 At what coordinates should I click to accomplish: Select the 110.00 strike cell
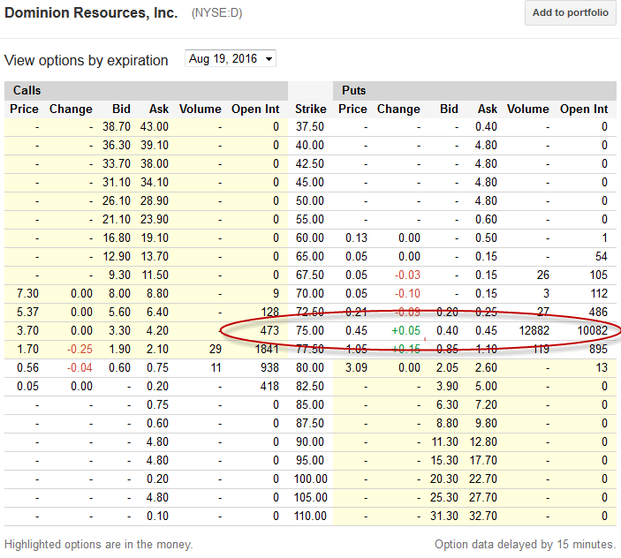click(310, 516)
